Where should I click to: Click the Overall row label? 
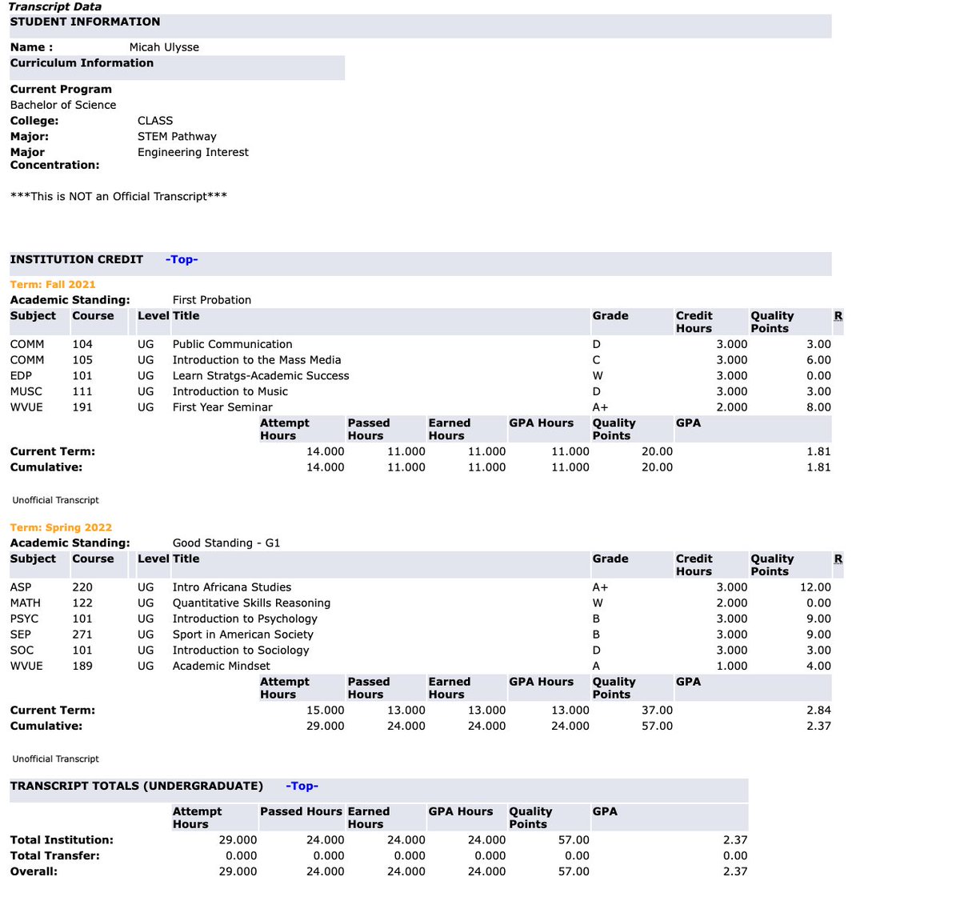tap(34, 871)
